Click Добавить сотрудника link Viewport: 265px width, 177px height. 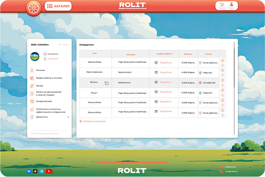[94, 121]
